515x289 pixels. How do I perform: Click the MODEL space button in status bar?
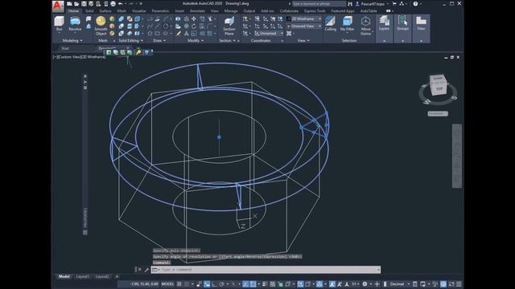click(167, 284)
